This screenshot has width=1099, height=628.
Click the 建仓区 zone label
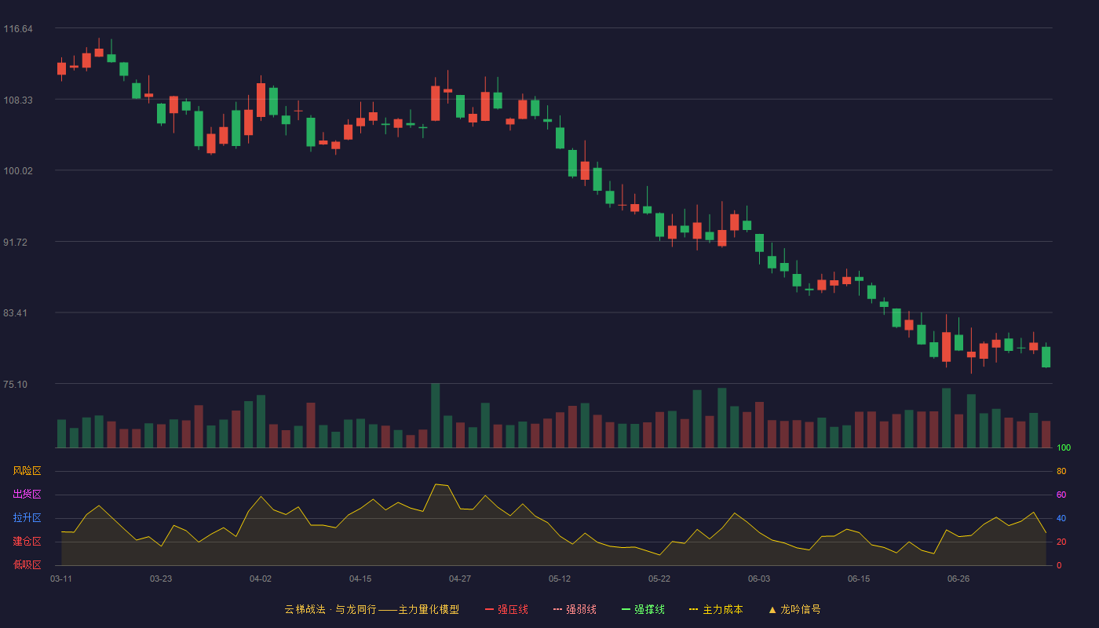click(x=27, y=542)
